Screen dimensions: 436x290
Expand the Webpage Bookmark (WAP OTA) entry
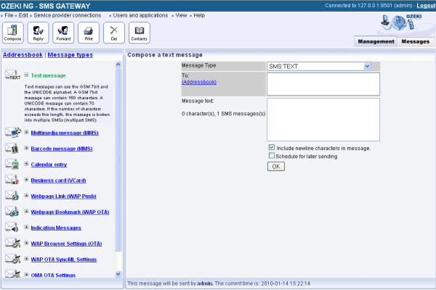26,211
